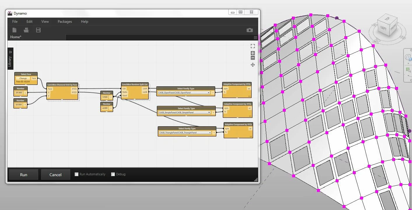Click the 10.000 number input field

tap(19, 104)
